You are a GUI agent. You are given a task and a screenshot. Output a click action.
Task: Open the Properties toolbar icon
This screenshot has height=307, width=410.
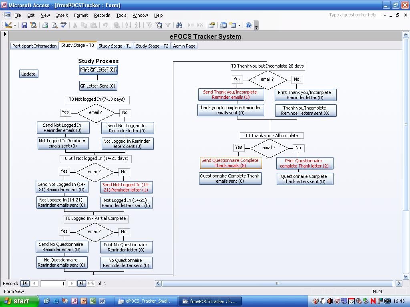coord(212,25)
